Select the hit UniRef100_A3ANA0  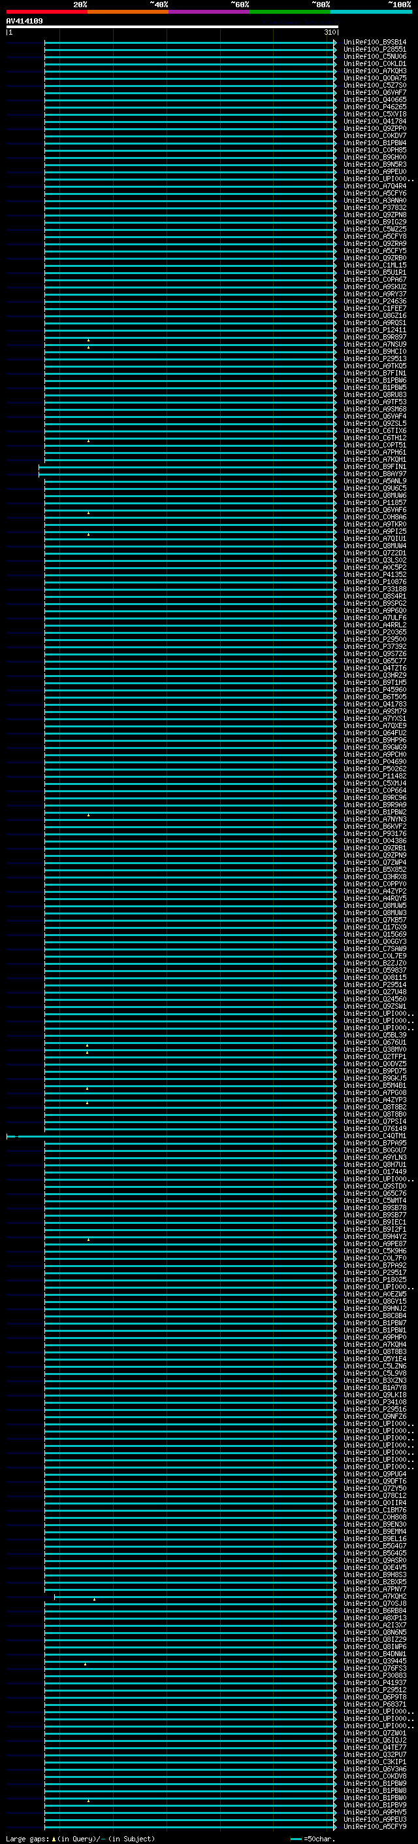point(375,200)
